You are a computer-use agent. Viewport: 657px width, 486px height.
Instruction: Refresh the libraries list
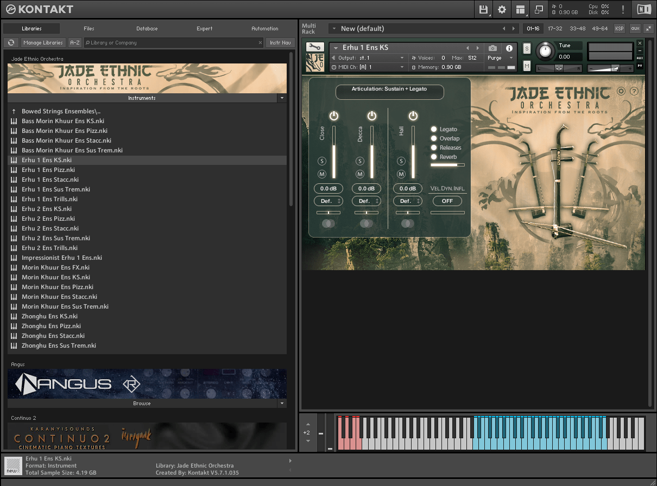(x=11, y=42)
